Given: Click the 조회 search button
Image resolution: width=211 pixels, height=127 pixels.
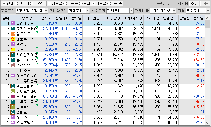Looking at the screenshot, I should pyautogui.click(x=194, y=3).
